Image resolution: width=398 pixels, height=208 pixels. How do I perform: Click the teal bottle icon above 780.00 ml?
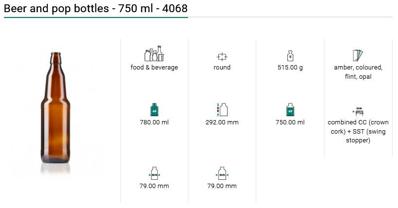tap(154, 110)
